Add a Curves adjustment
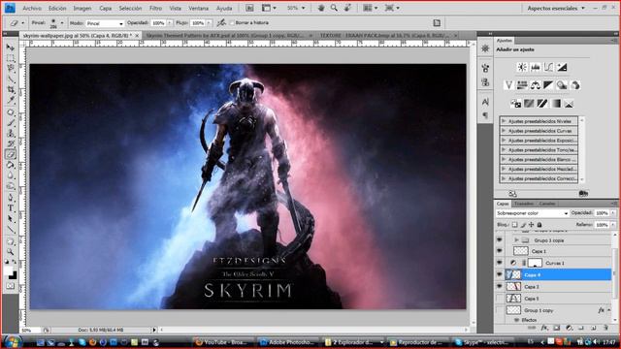The image size is (621, 349). [548, 67]
